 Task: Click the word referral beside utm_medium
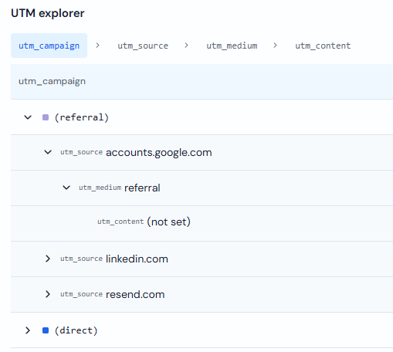(142, 188)
